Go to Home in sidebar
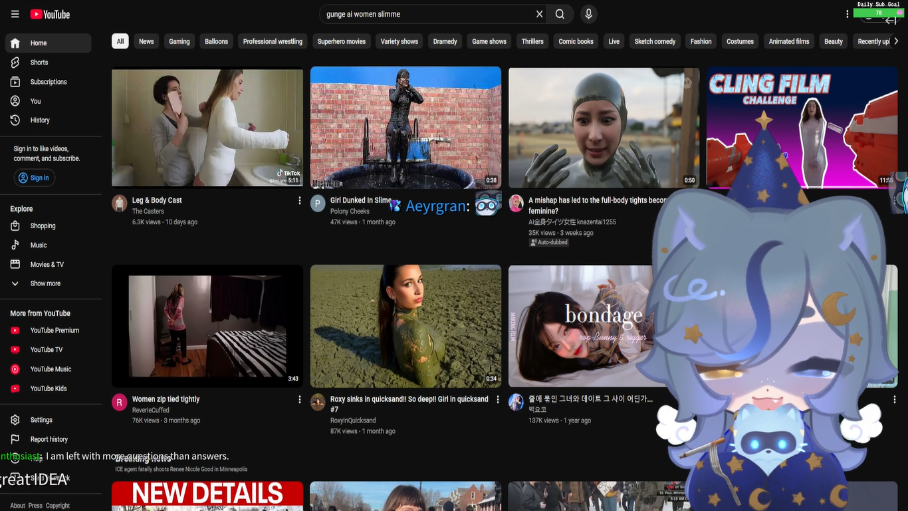908x511 pixels. (x=49, y=43)
